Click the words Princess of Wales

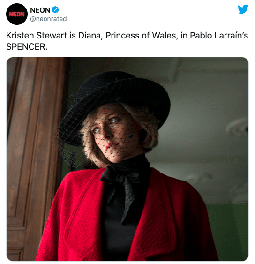click(141, 36)
